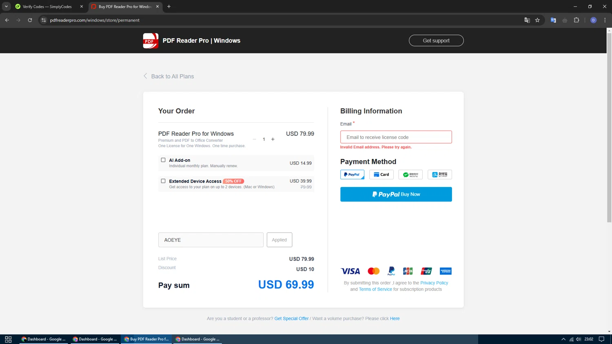
Task: Select the Buy PDF Reader Pro tab
Action: pos(125,7)
